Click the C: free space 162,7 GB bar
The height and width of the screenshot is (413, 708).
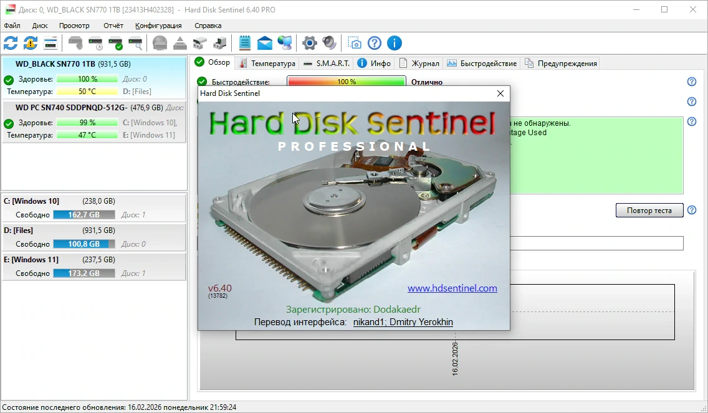click(84, 215)
